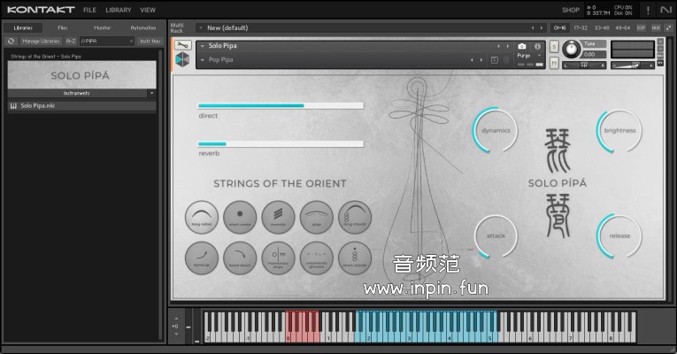Select the short notes articulation
This screenshot has height=354, width=677.
[x=240, y=217]
